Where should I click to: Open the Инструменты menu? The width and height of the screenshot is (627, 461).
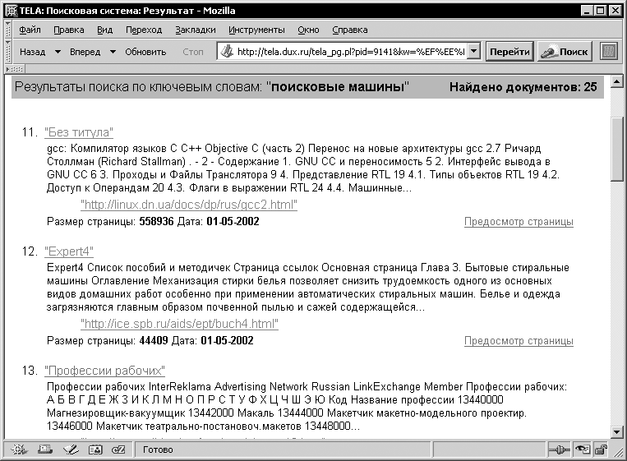pyautogui.click(x=256, y=30)
